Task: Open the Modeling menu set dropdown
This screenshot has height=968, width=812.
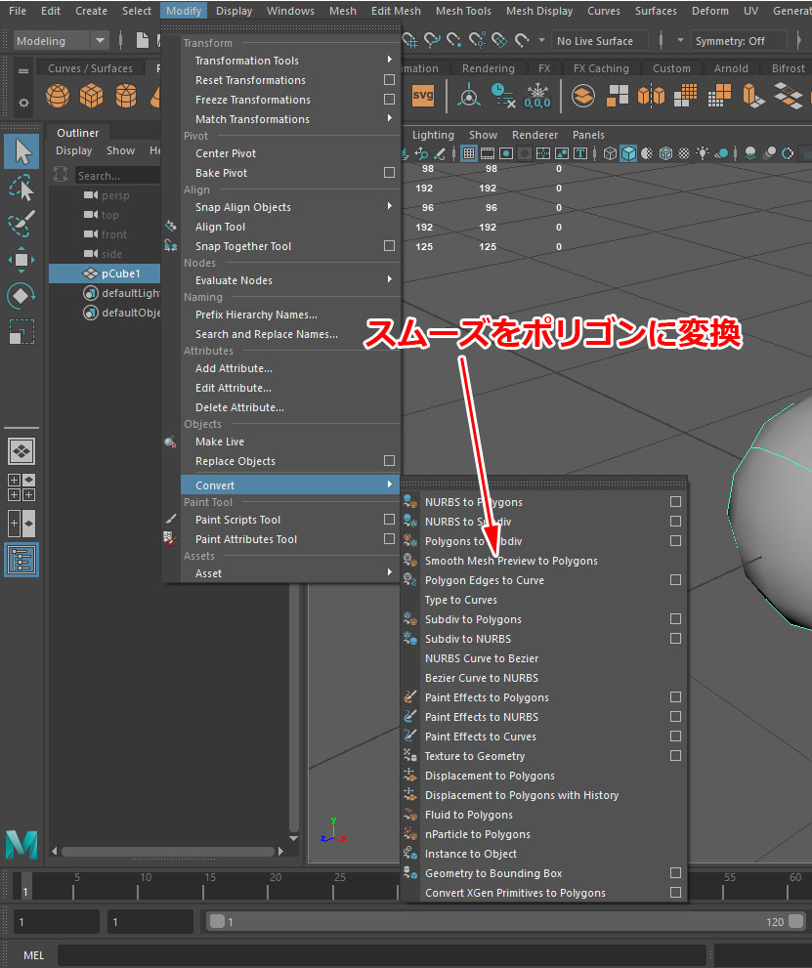Action: tap(61, 41)
